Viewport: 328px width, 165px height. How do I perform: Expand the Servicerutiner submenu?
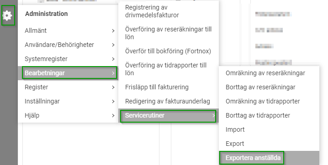(x=169, y=115)
